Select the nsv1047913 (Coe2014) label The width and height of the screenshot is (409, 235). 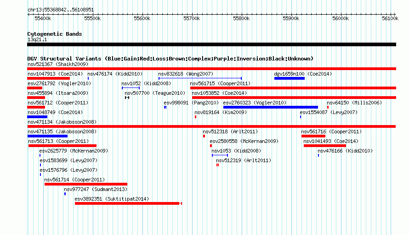55,74
